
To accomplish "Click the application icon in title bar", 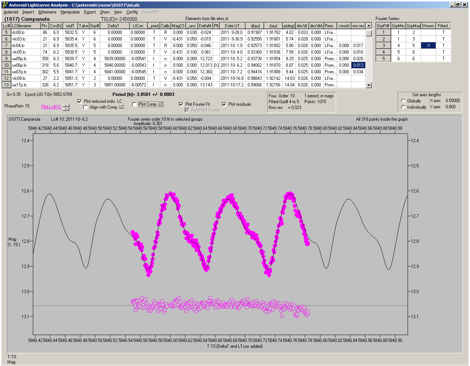I will click(x=5, y=5).
